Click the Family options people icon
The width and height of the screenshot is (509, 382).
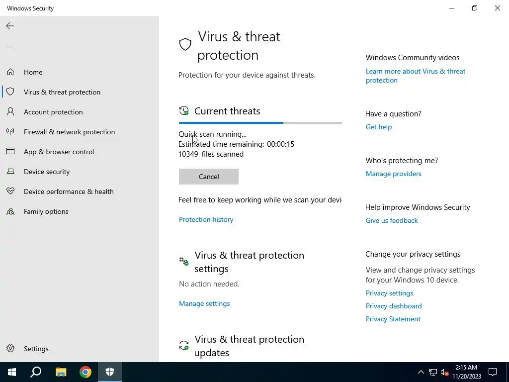(10, 211)
